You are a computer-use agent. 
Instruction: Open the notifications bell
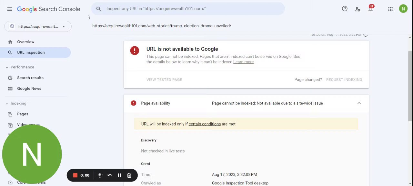coord(370,9)
